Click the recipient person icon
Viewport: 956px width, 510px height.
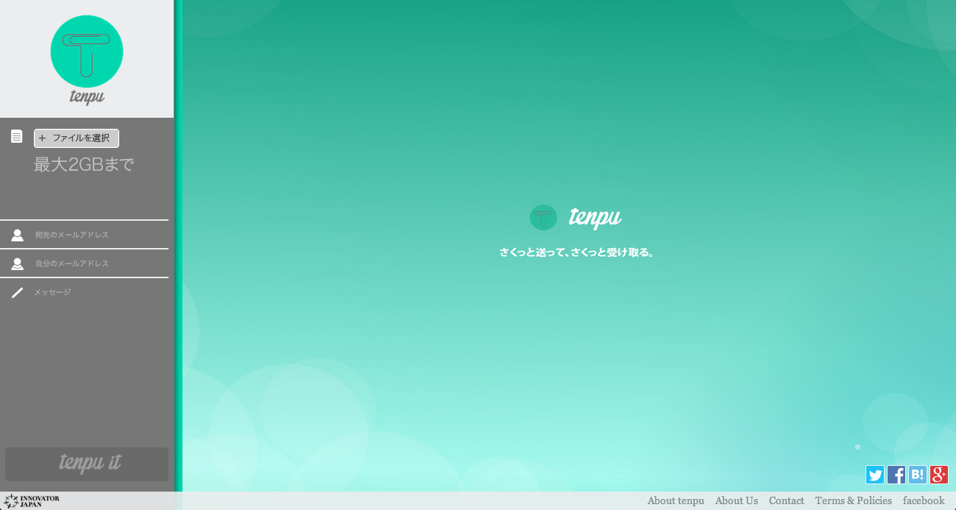pos(17,235)
